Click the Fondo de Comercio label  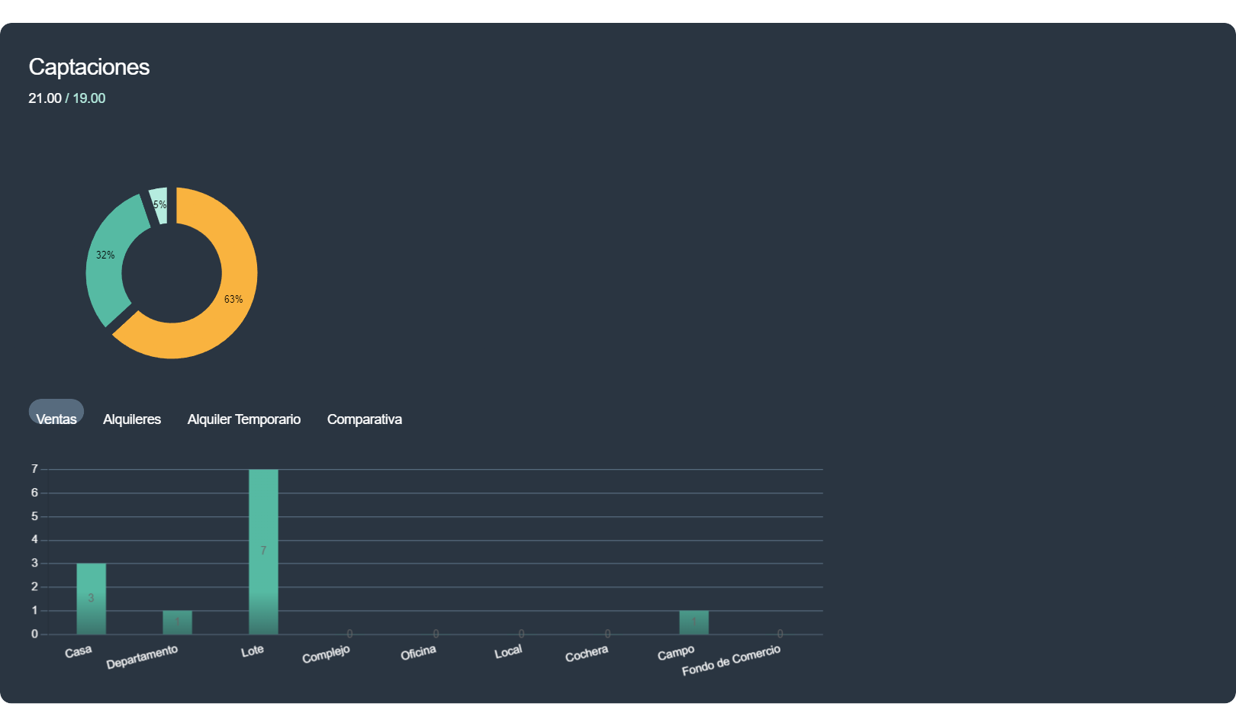[x=731, y=660]
